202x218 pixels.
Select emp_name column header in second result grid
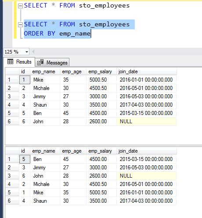45,151
